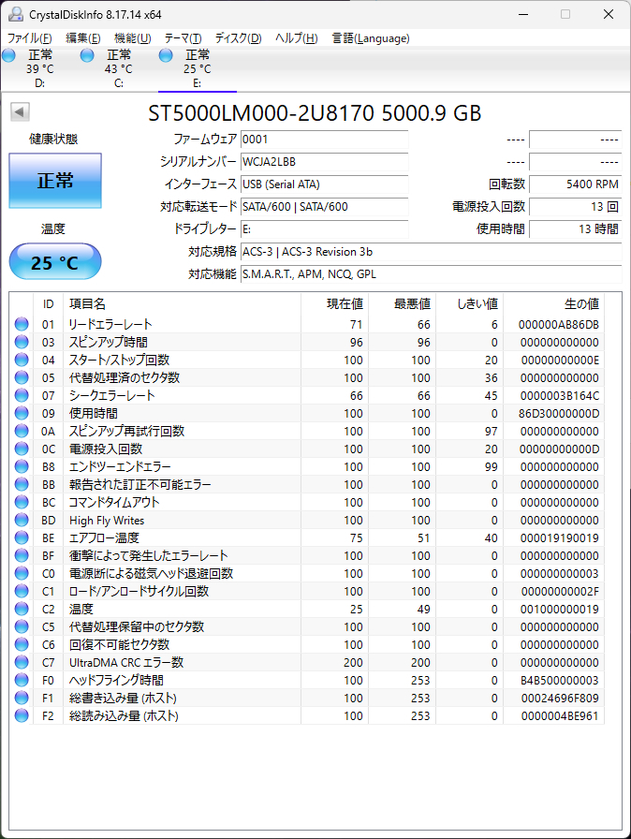
Task: Open the 言語(Language) menu
Action: (371, 38)
